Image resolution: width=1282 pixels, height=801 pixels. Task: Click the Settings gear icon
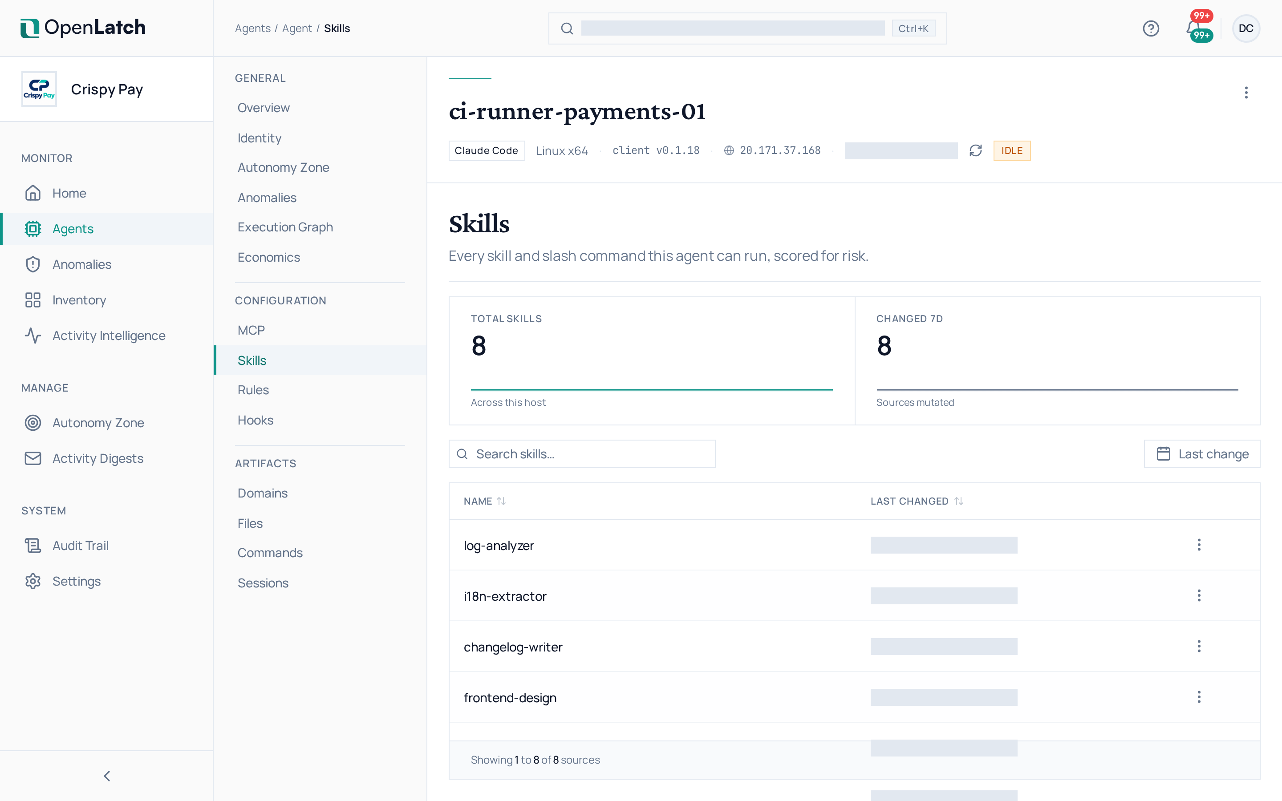33,581
